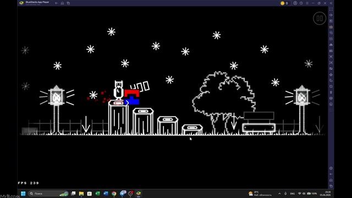Click the gold coin icon in the title bar
352x198 pixels.
282,3
